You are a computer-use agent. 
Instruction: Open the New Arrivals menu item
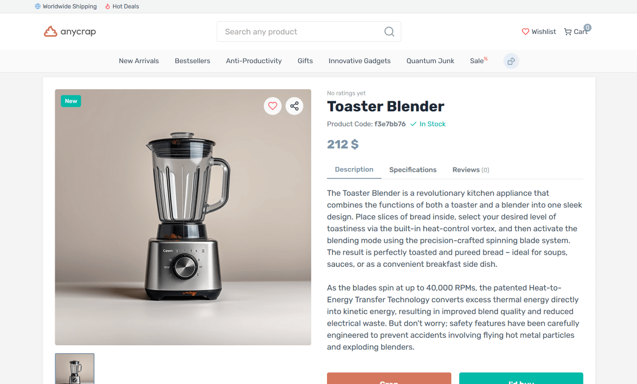139,61
